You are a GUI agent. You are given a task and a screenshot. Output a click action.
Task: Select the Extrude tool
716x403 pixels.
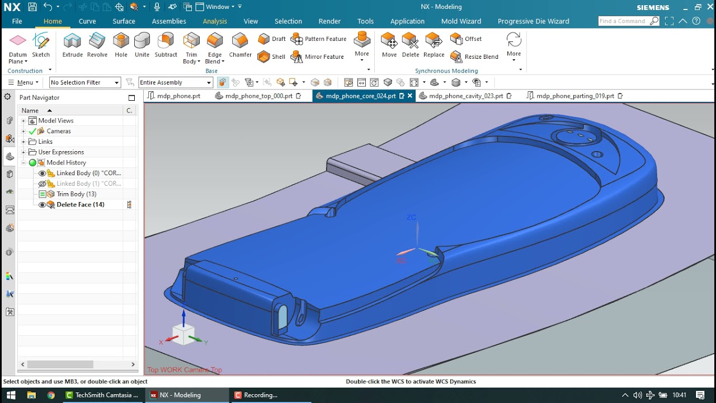click(x=72, y=45)
